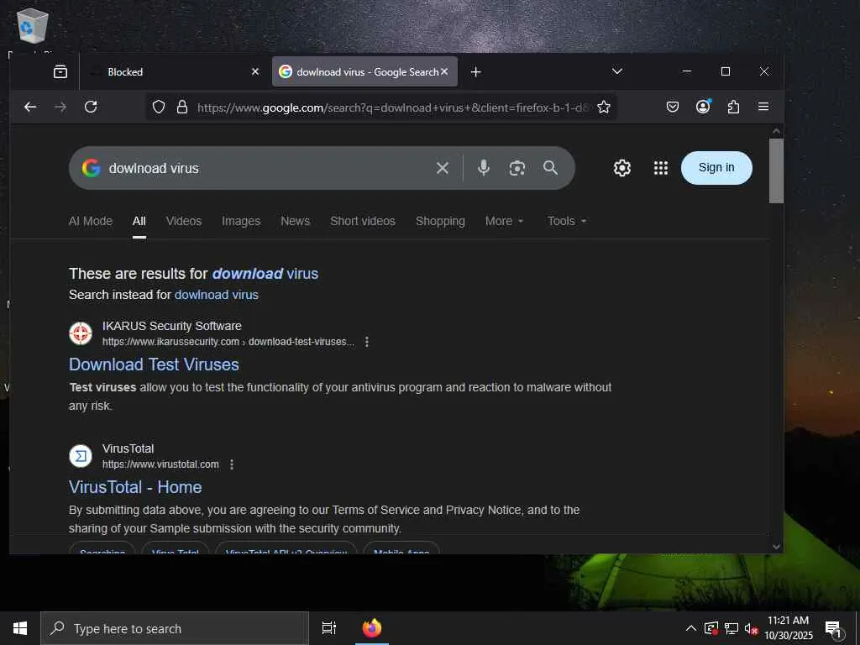The image size is (860, 645).
Task: Open Firefox application hamburger menu
Action: coord(763,107)
